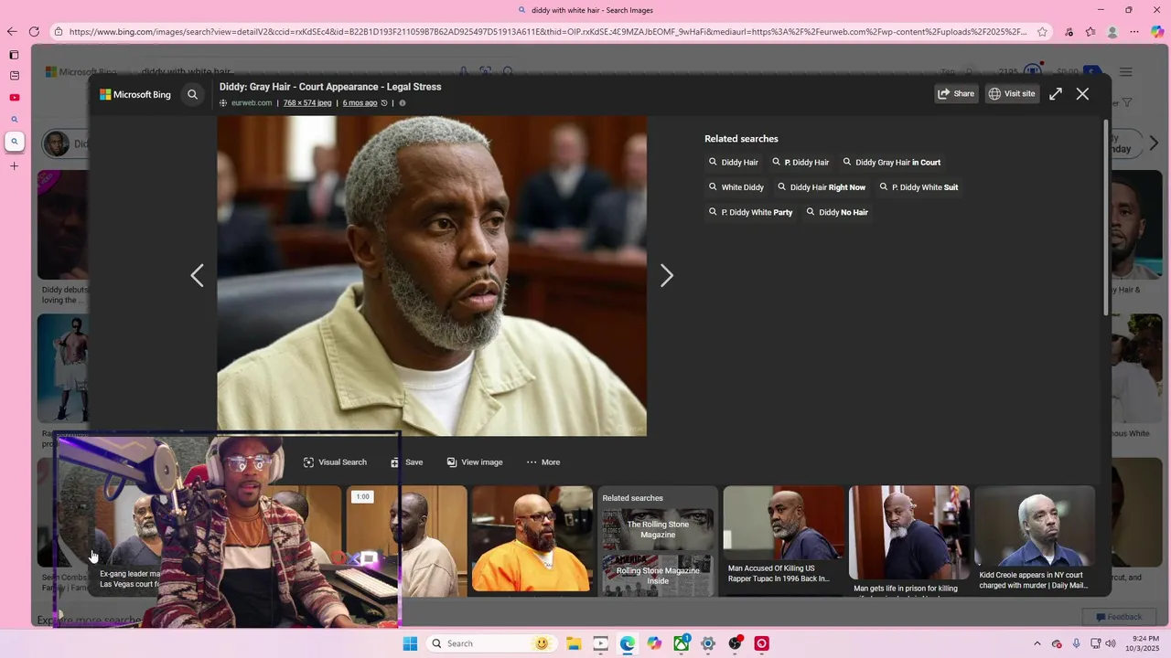The width and height of the screenshot is (1171, 658).
Task: Visit site for this image
Action: (x=1012, y=93)
